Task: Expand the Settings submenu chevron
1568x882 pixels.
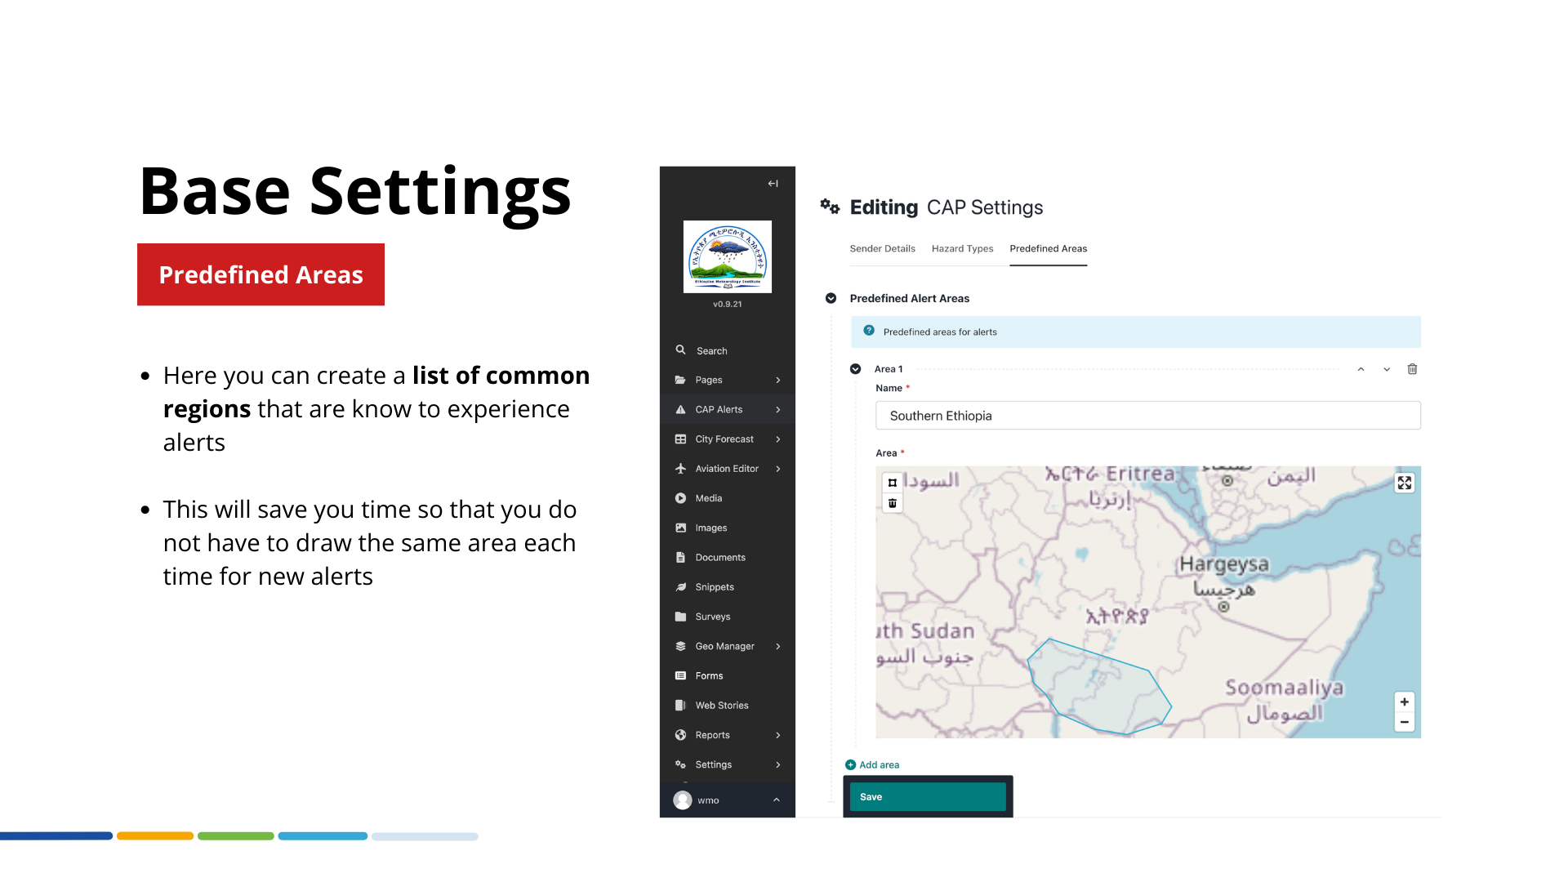Action: click(778, 764)
